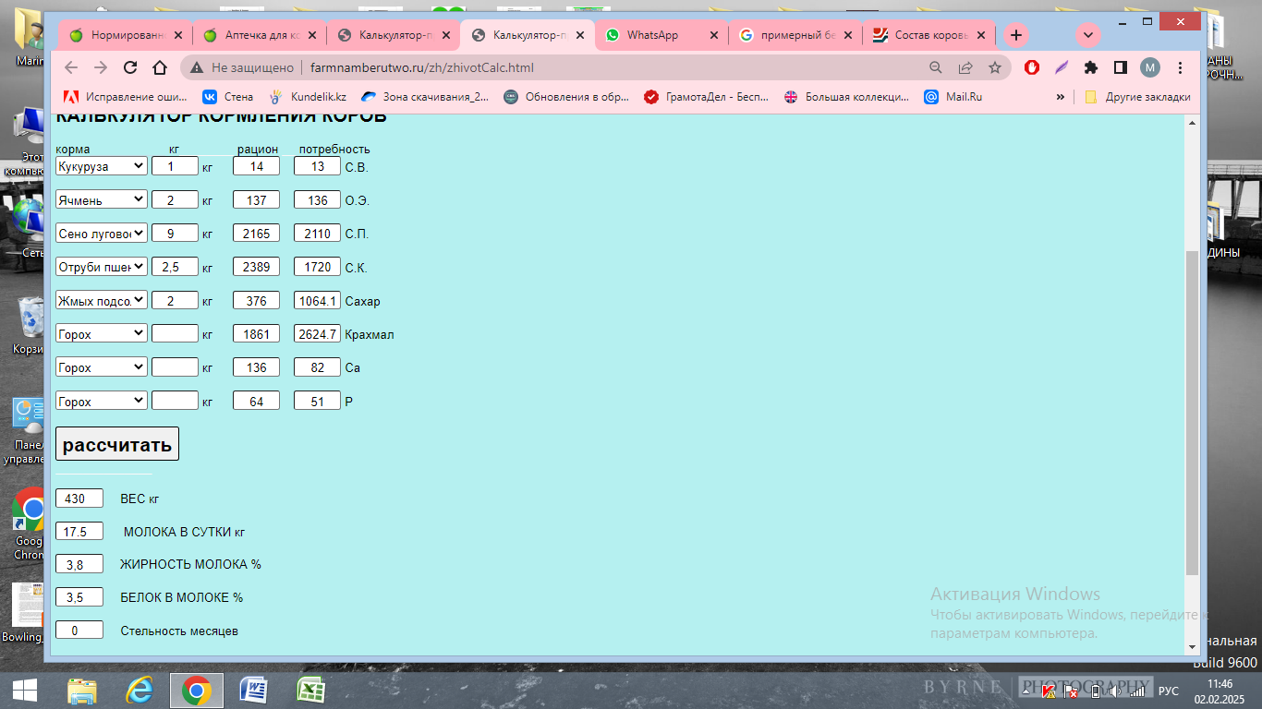Expand the Кукуруза feed dropdown
Screen dimensions: 1262x709
(x=102, y=166)
